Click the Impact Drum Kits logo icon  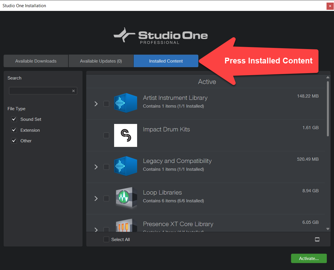click(x=126, y=135)
